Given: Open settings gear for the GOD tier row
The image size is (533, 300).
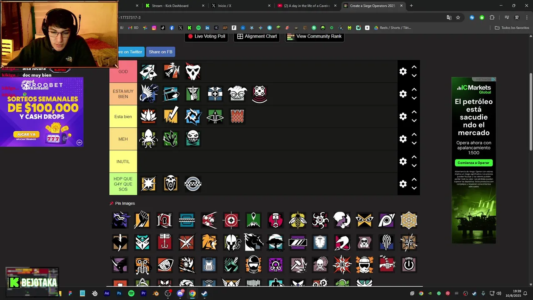Looking at the screenshot, I should tap(403, 72).
